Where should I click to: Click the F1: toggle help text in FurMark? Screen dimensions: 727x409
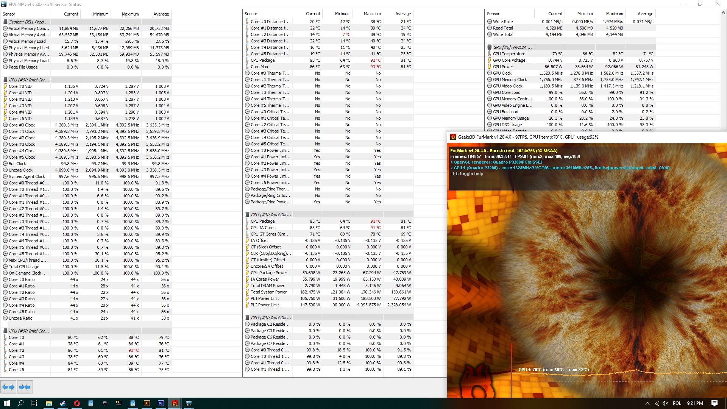tap(466, 173)
